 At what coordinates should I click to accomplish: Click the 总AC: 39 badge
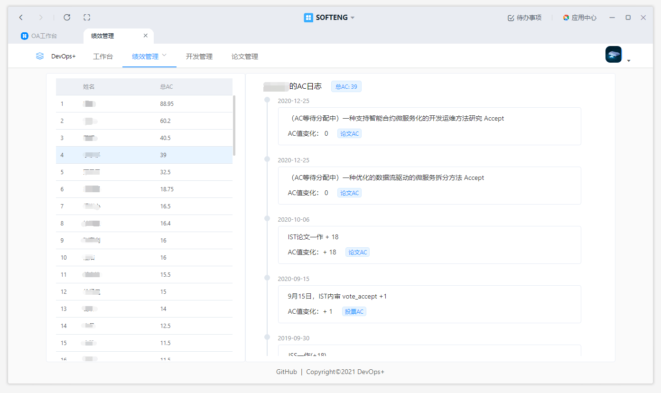click(x=346, y=86)
